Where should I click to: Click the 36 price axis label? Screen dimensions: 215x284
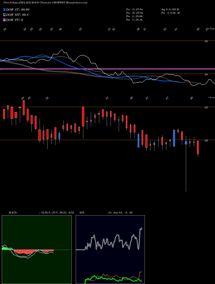pyautogui.click(x=206, y=41)
